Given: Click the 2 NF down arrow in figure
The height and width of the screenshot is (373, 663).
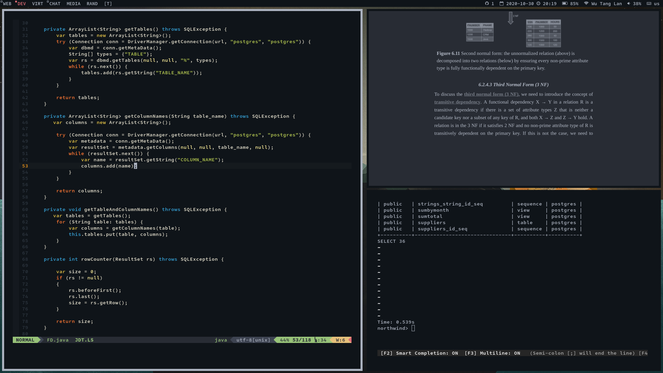Looking at the screenshot, I should 510,18.
